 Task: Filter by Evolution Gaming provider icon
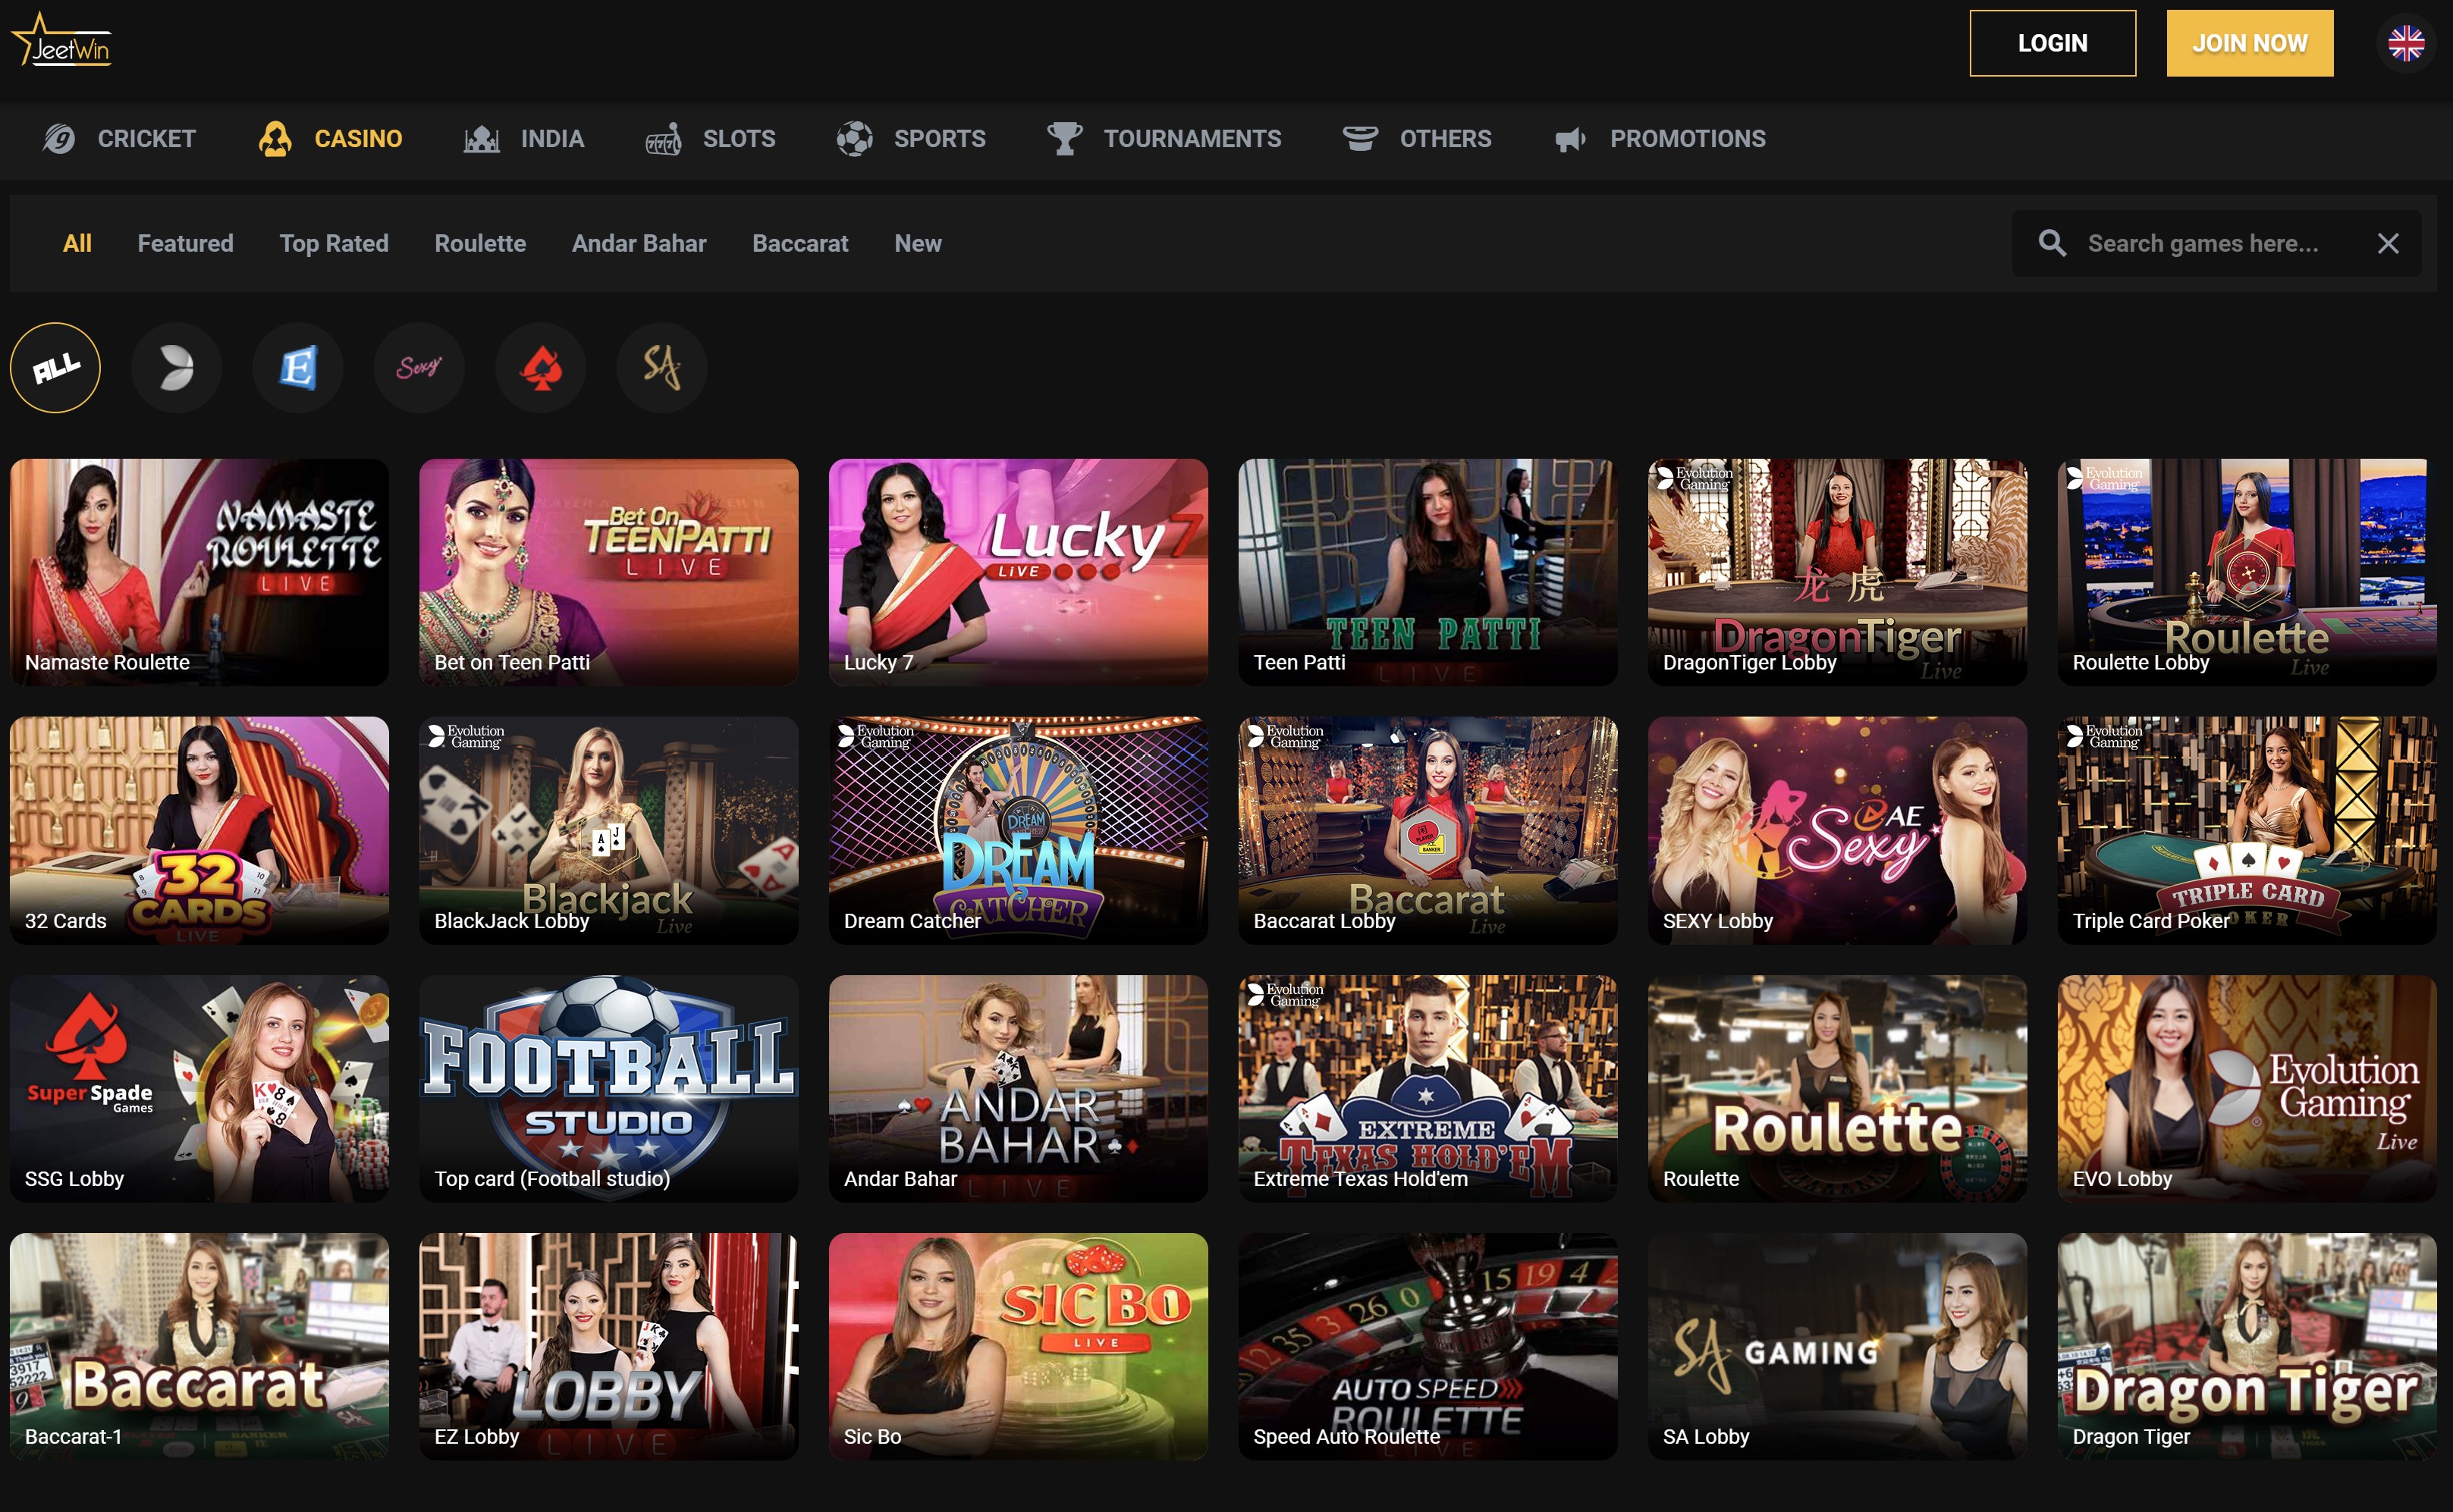coord(176,367)
